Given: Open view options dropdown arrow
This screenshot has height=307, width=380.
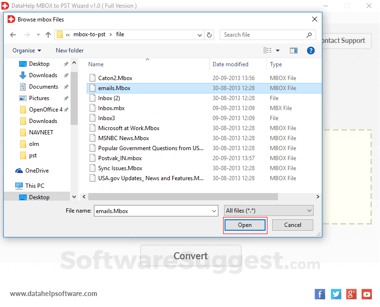Looking at the screenshot, I should tap(278, 51).
